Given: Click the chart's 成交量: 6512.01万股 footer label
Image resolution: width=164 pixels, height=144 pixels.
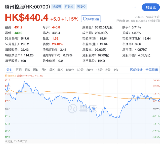Looking at the screenshot, I should pyautogui.click(x=16, y=141).
